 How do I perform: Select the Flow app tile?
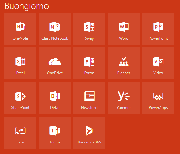[20, 133]
